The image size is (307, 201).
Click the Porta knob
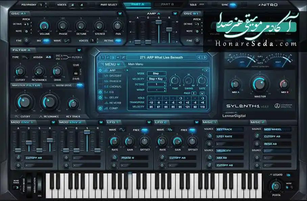[276, 186]
